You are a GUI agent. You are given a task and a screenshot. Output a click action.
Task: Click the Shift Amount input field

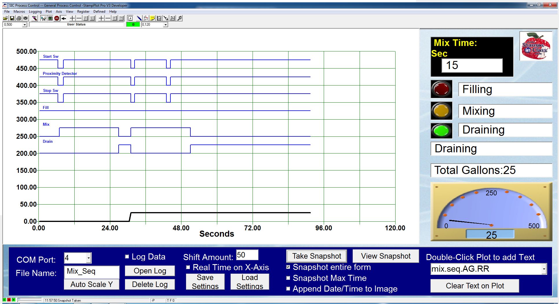[247, 255]
